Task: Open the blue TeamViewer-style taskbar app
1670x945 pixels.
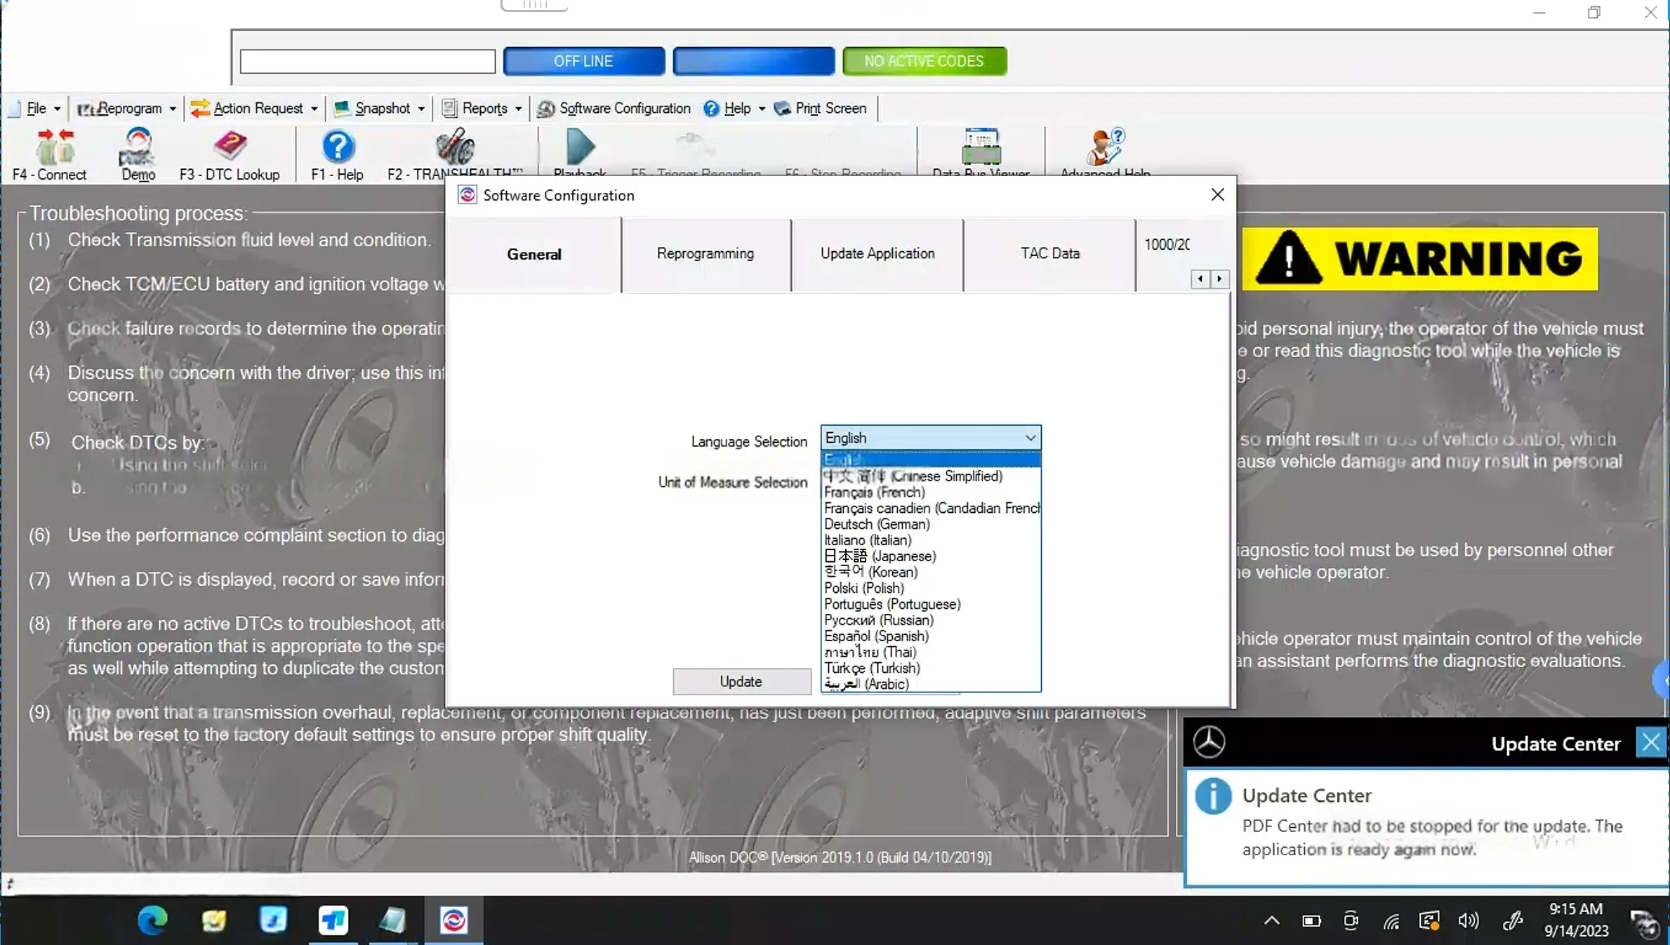Action: [333, 920]
